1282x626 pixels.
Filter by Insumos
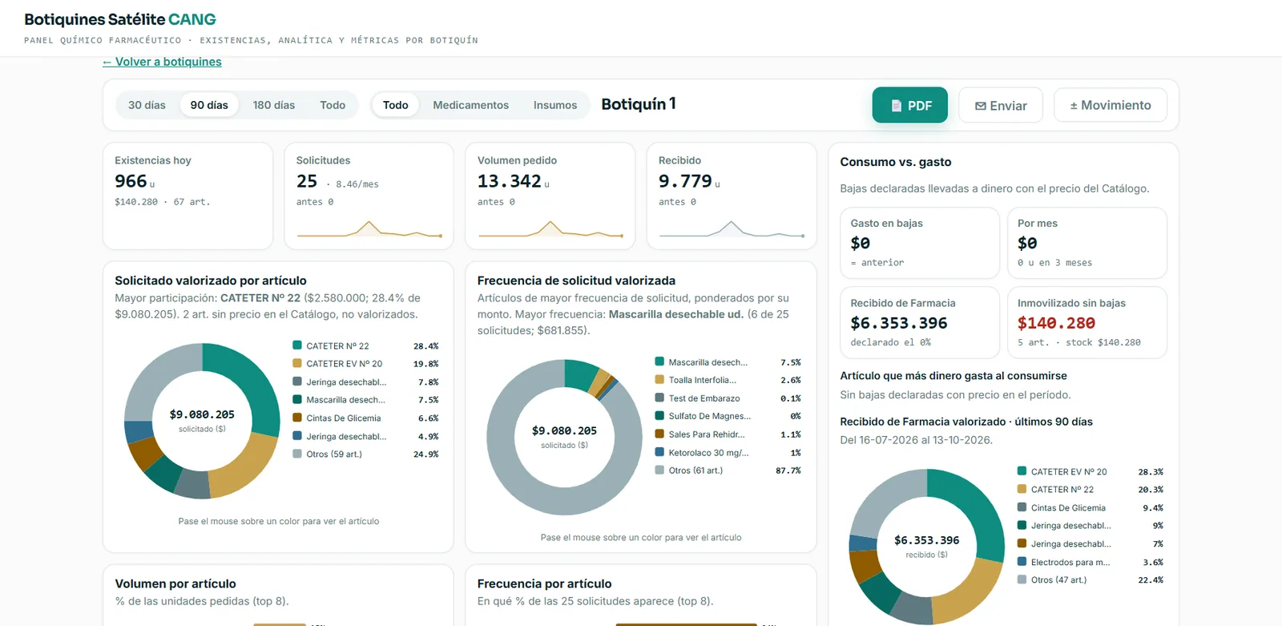coord(555,105)
